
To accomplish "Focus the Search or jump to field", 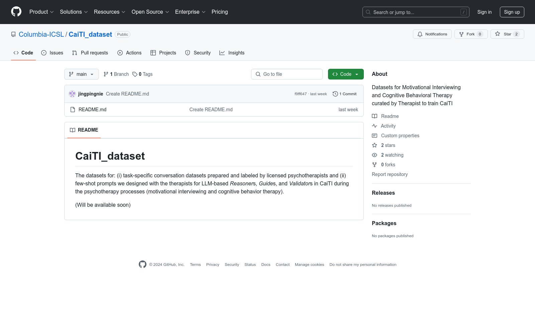I will coord(416,12).
